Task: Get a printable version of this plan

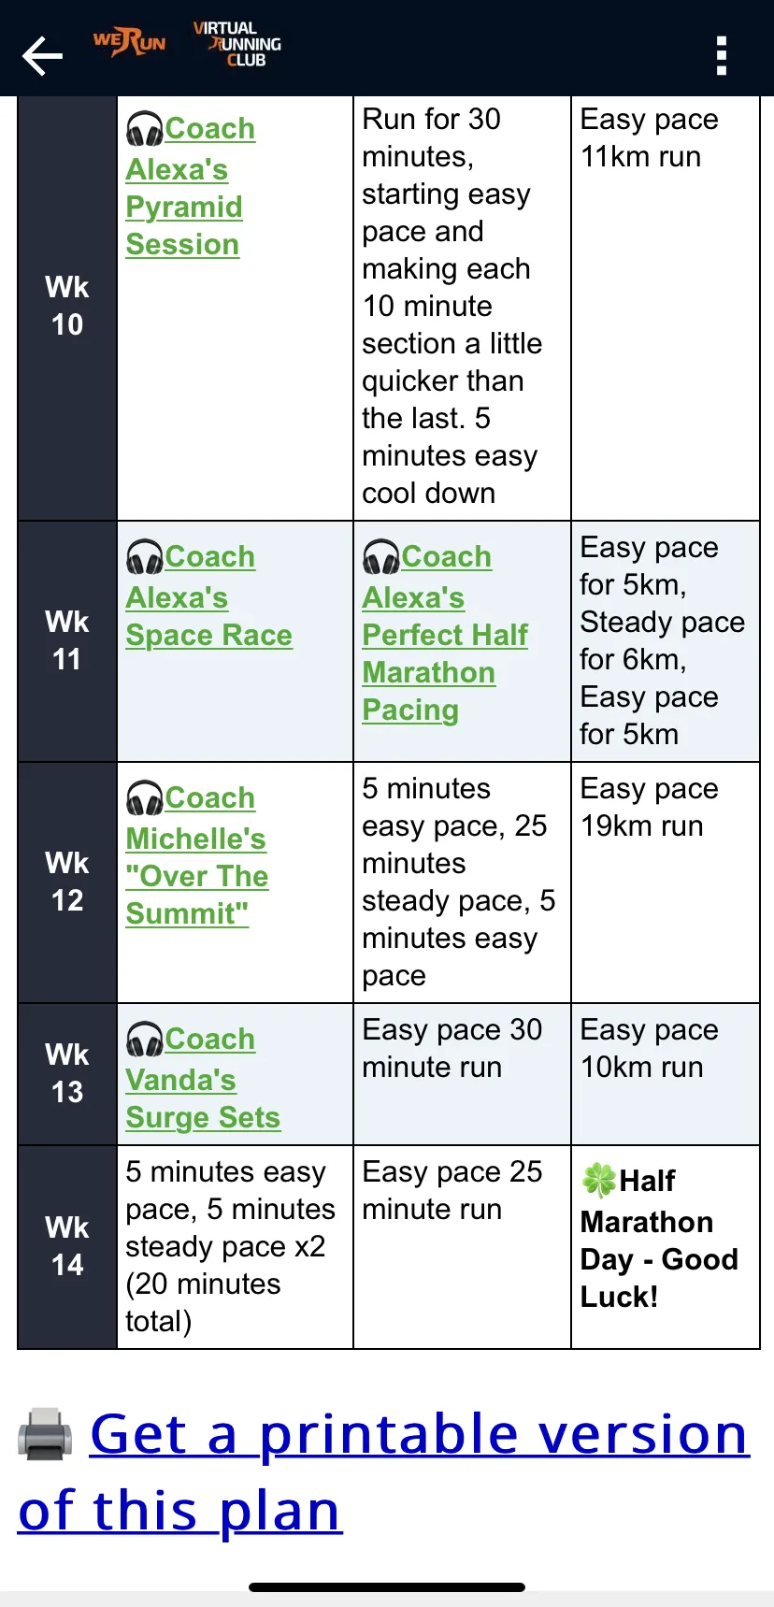Action: (x=384, y=1471)
